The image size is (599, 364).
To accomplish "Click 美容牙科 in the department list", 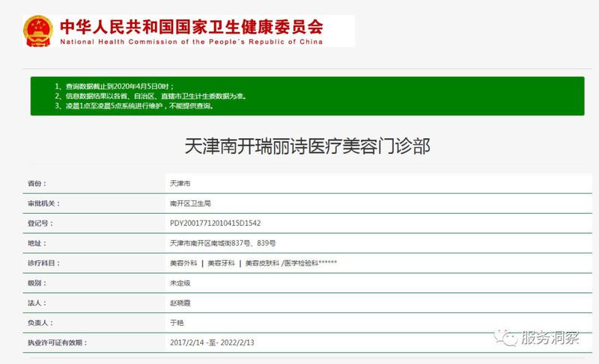I will coord(221,264).
